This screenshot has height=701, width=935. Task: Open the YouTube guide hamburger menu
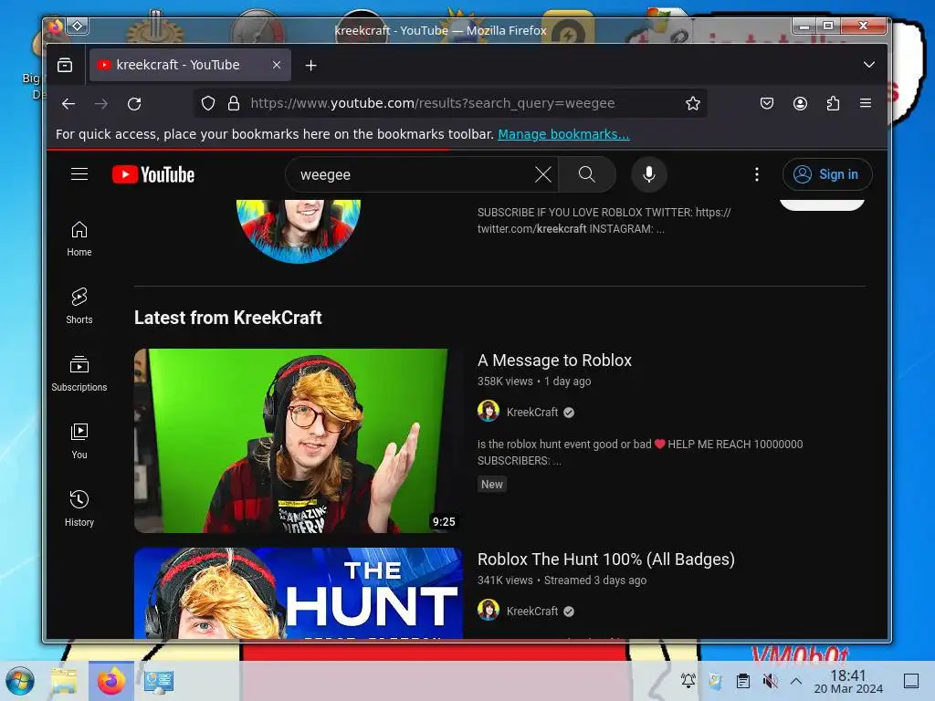coord(79,174)
